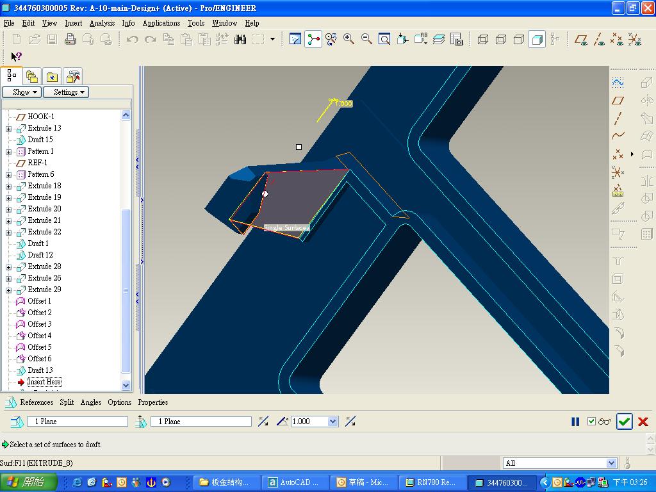This screenshot has width=656, height=492.
Task: Accept the draft with green checkmark
Action: coord(624,422)
